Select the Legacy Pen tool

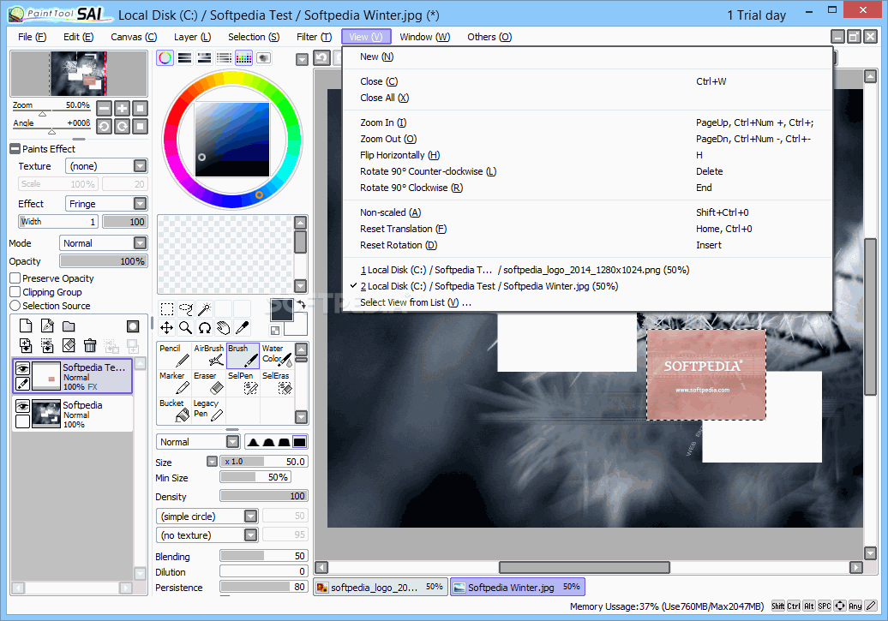(x=208, y=409)
